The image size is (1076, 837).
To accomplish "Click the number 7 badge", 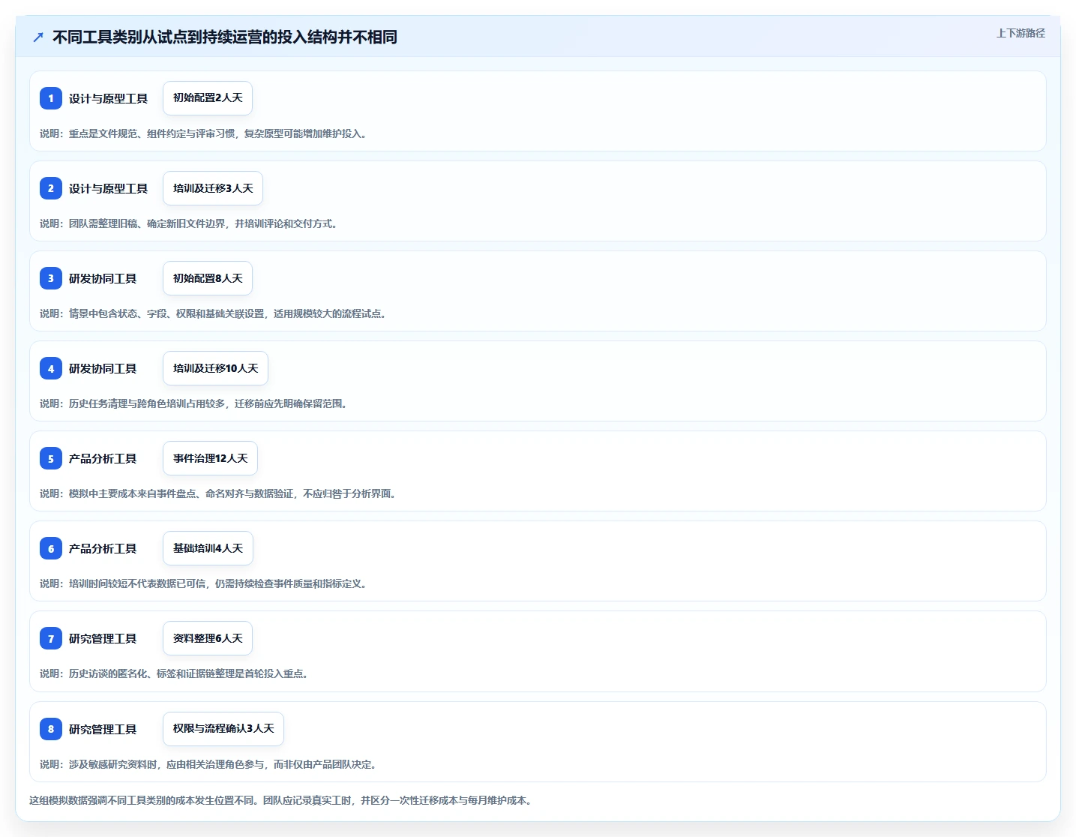I will pos(51,638).
